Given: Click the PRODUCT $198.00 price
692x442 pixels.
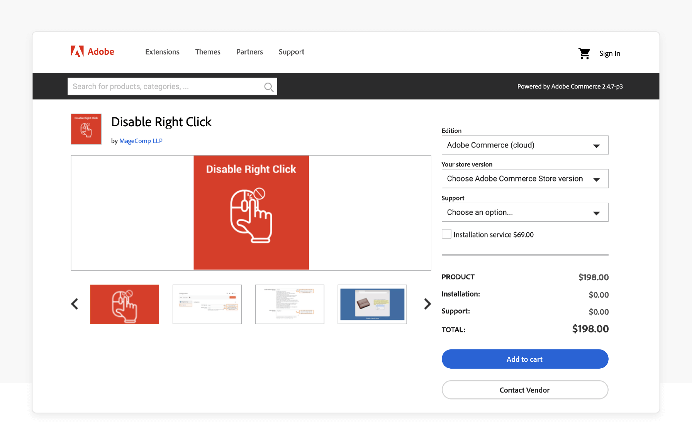Looking at the screenshot, I should pyautogui.click(x=594, y=277).
